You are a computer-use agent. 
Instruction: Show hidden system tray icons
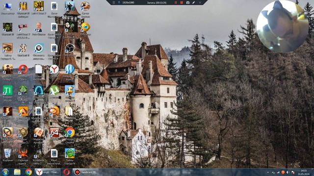click(268, 172)
